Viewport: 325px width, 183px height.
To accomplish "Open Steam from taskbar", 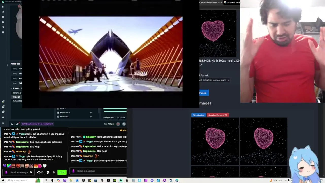I will click(171, 180).
